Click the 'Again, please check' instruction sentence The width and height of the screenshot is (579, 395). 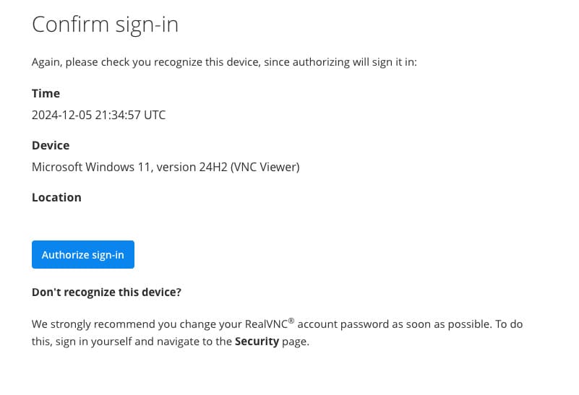point(224,62)
